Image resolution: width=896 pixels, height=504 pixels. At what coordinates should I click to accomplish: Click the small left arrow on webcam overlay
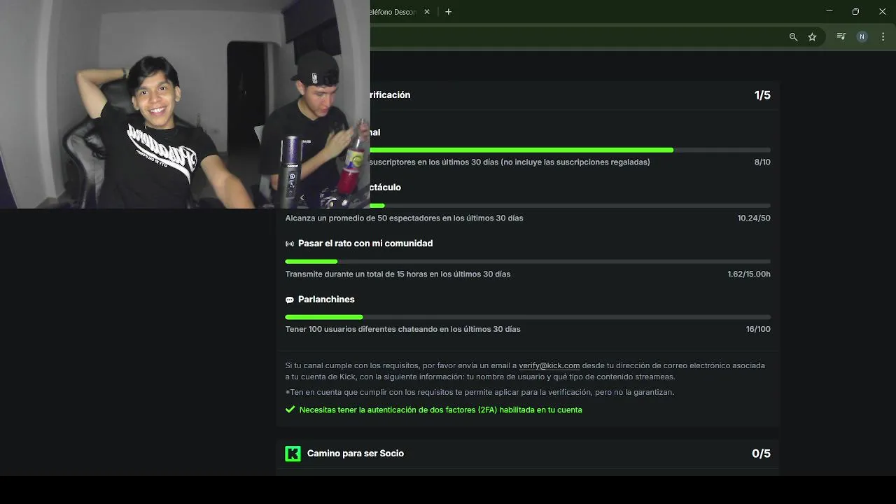tap(302, 198)
